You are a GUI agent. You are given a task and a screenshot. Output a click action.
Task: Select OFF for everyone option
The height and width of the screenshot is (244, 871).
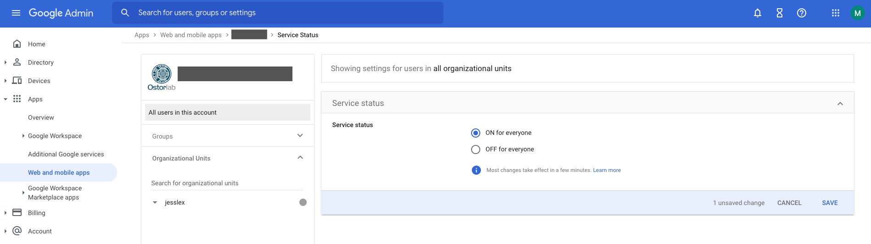pyautogui.click(x=476, y=150)
